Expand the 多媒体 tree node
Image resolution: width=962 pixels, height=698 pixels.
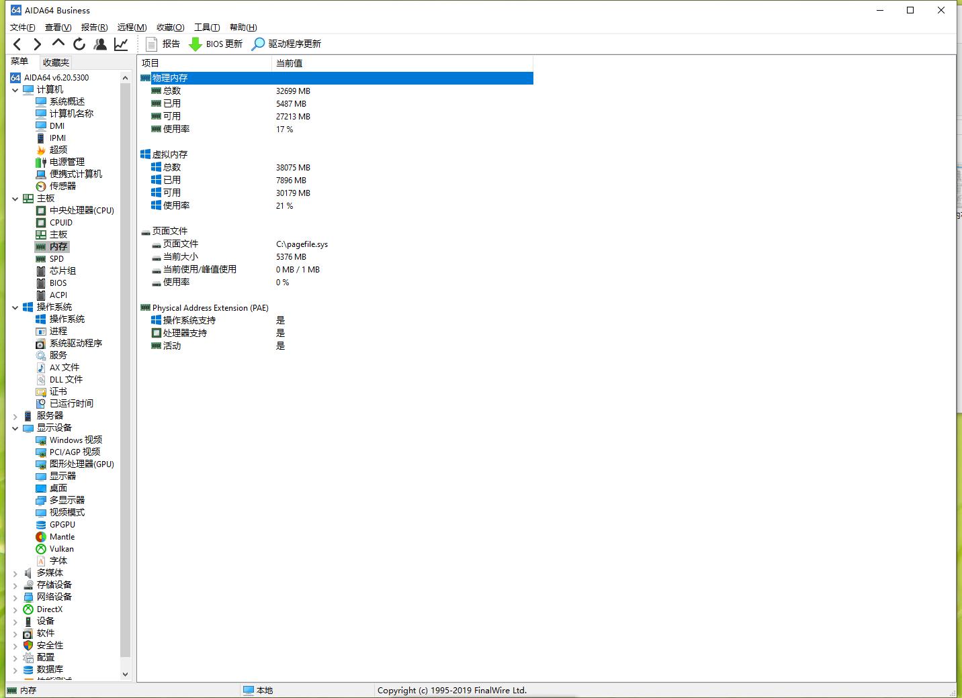pos(15,573)
